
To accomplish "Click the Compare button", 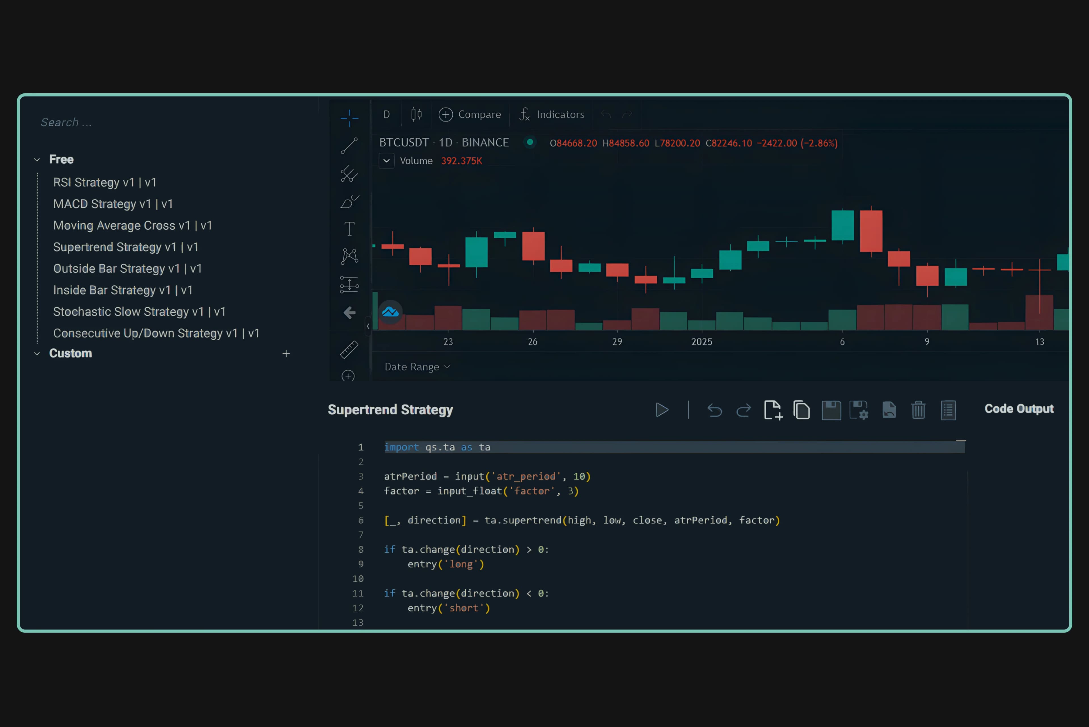I will (470, 114).
